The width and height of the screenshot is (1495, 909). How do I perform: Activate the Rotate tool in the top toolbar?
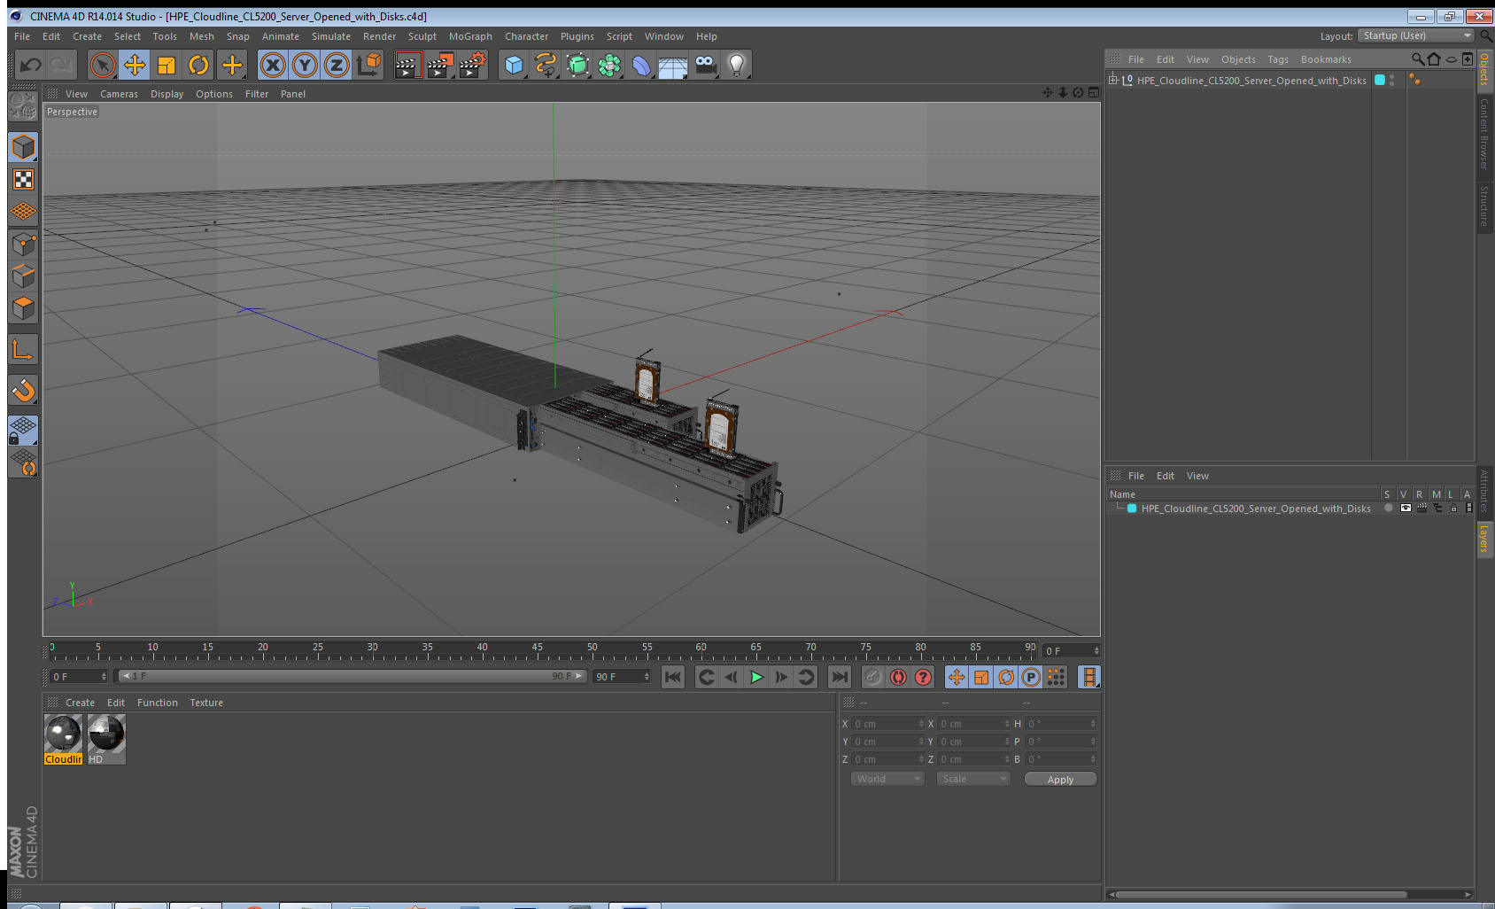198,65
